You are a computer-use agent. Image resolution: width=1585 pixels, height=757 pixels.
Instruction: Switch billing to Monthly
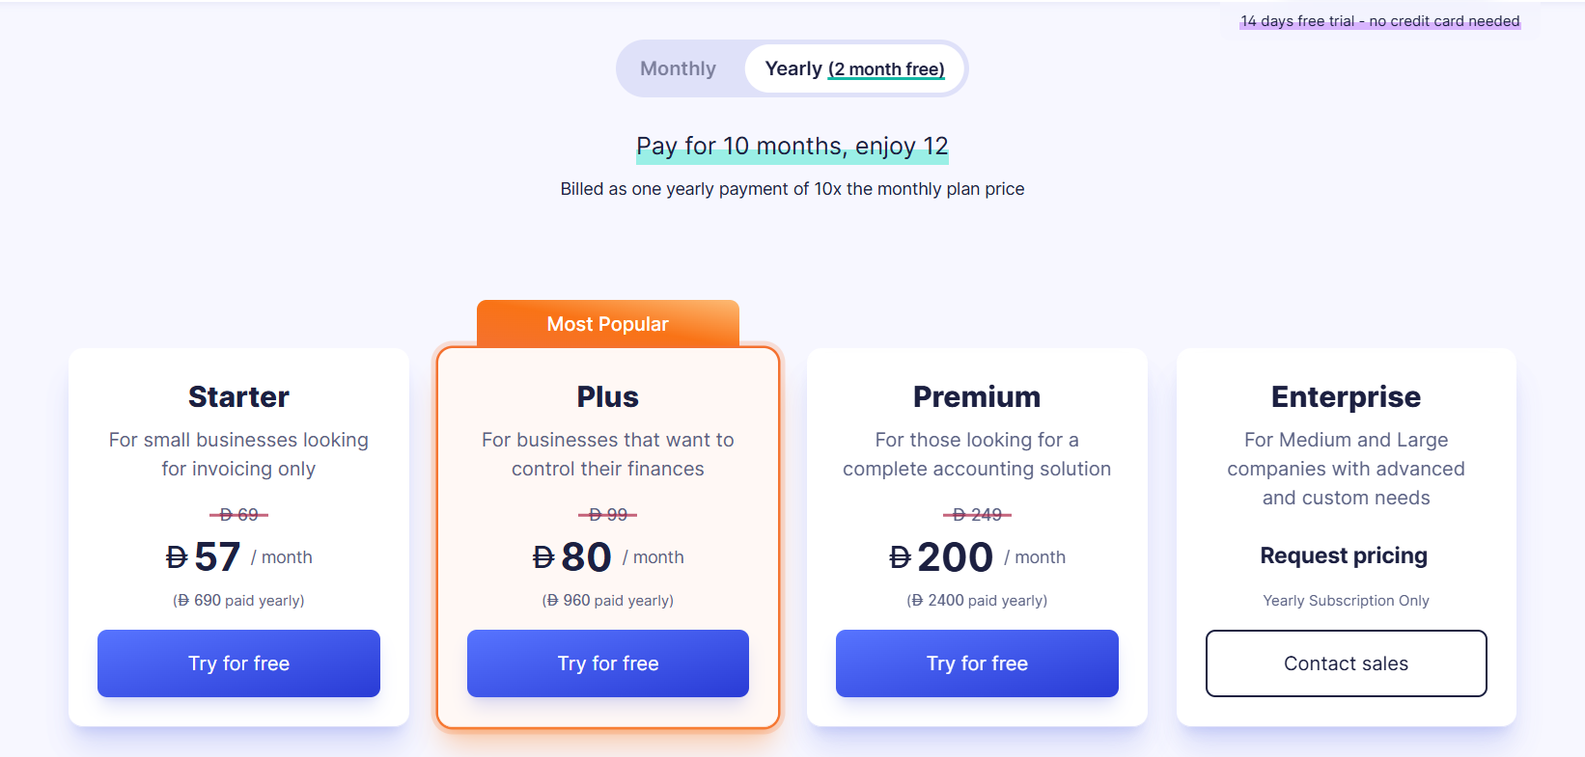tap(678, 68)
